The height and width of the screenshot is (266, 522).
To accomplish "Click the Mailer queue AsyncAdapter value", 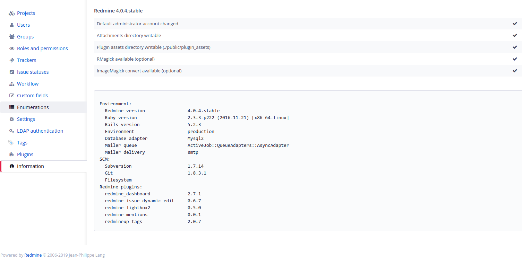I will click(x=238, y=145).
